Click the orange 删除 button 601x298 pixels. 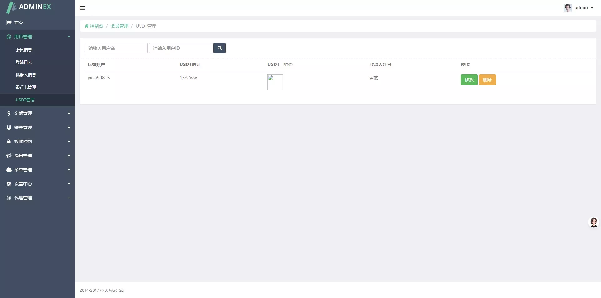(487, 80)
